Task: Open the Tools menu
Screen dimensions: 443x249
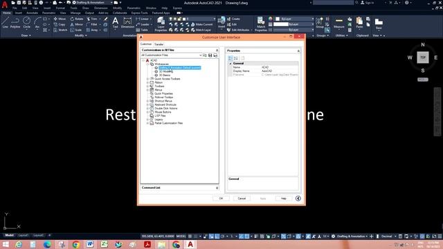Action: click(74, 8)
